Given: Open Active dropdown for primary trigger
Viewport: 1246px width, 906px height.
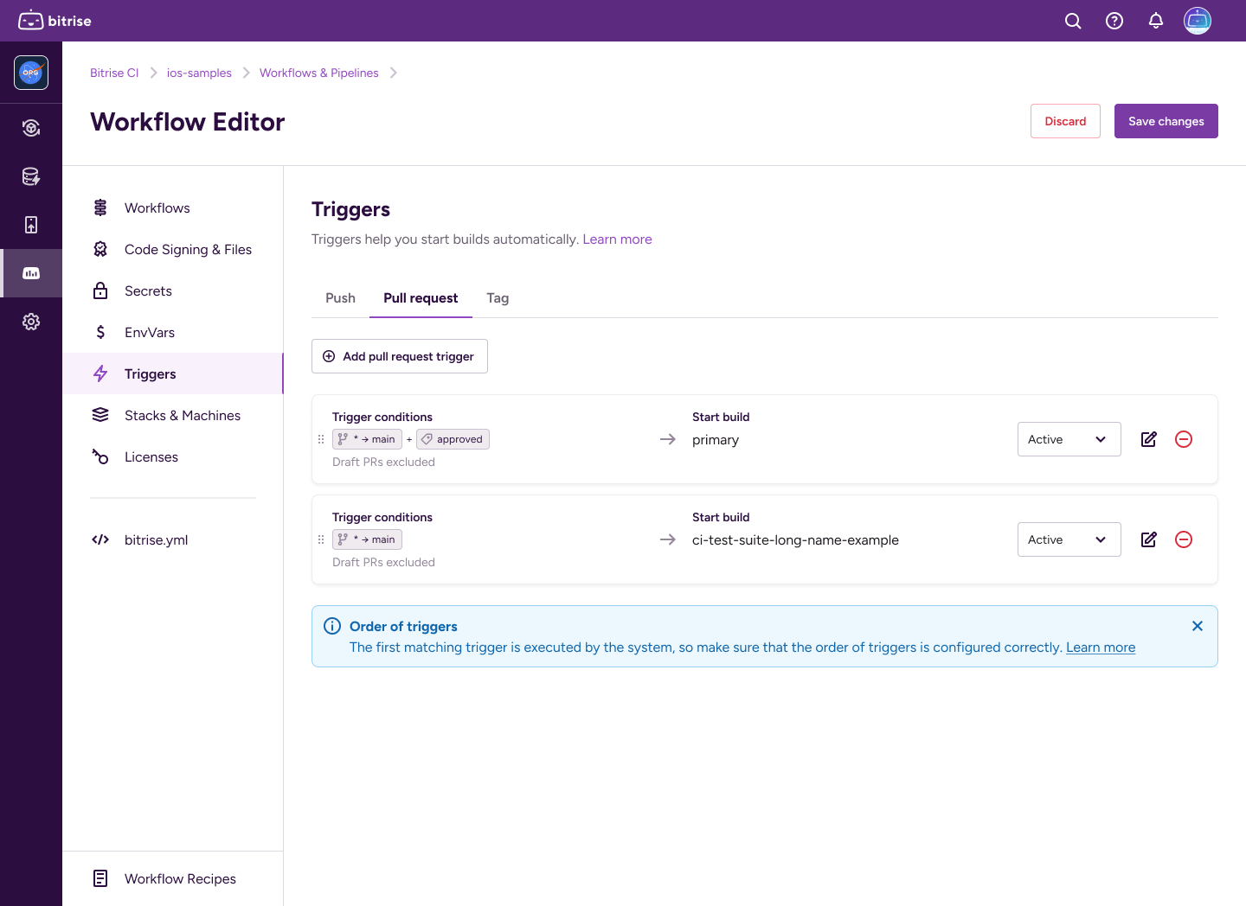Looking at the screenshot, I should point(1069,439).
